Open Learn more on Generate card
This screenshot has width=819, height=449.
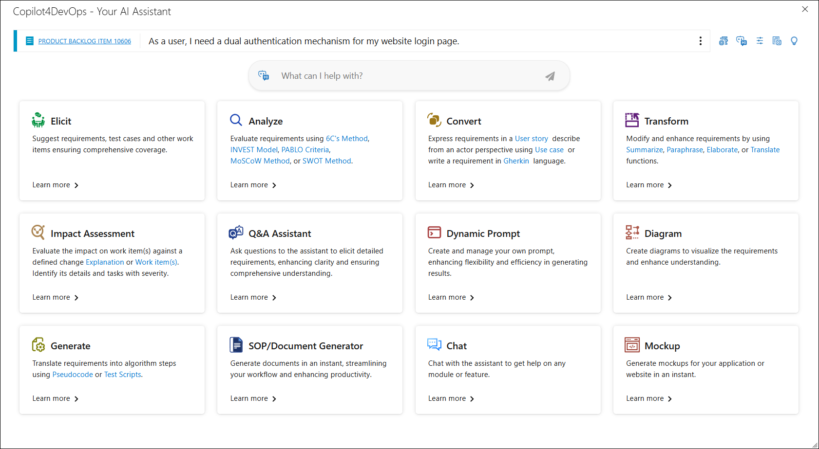(x=56, y=398)
